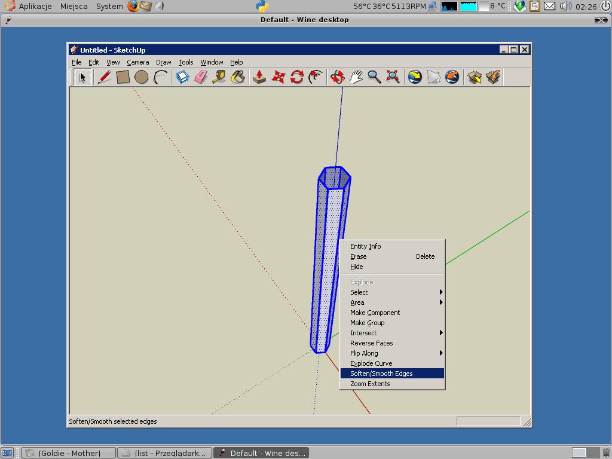Open the Miejsca panel menu

[74, 6]
